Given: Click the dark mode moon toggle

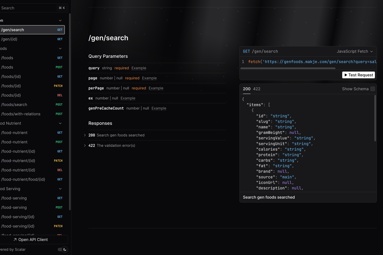Looking at the screenshot, I should (64, 250).
